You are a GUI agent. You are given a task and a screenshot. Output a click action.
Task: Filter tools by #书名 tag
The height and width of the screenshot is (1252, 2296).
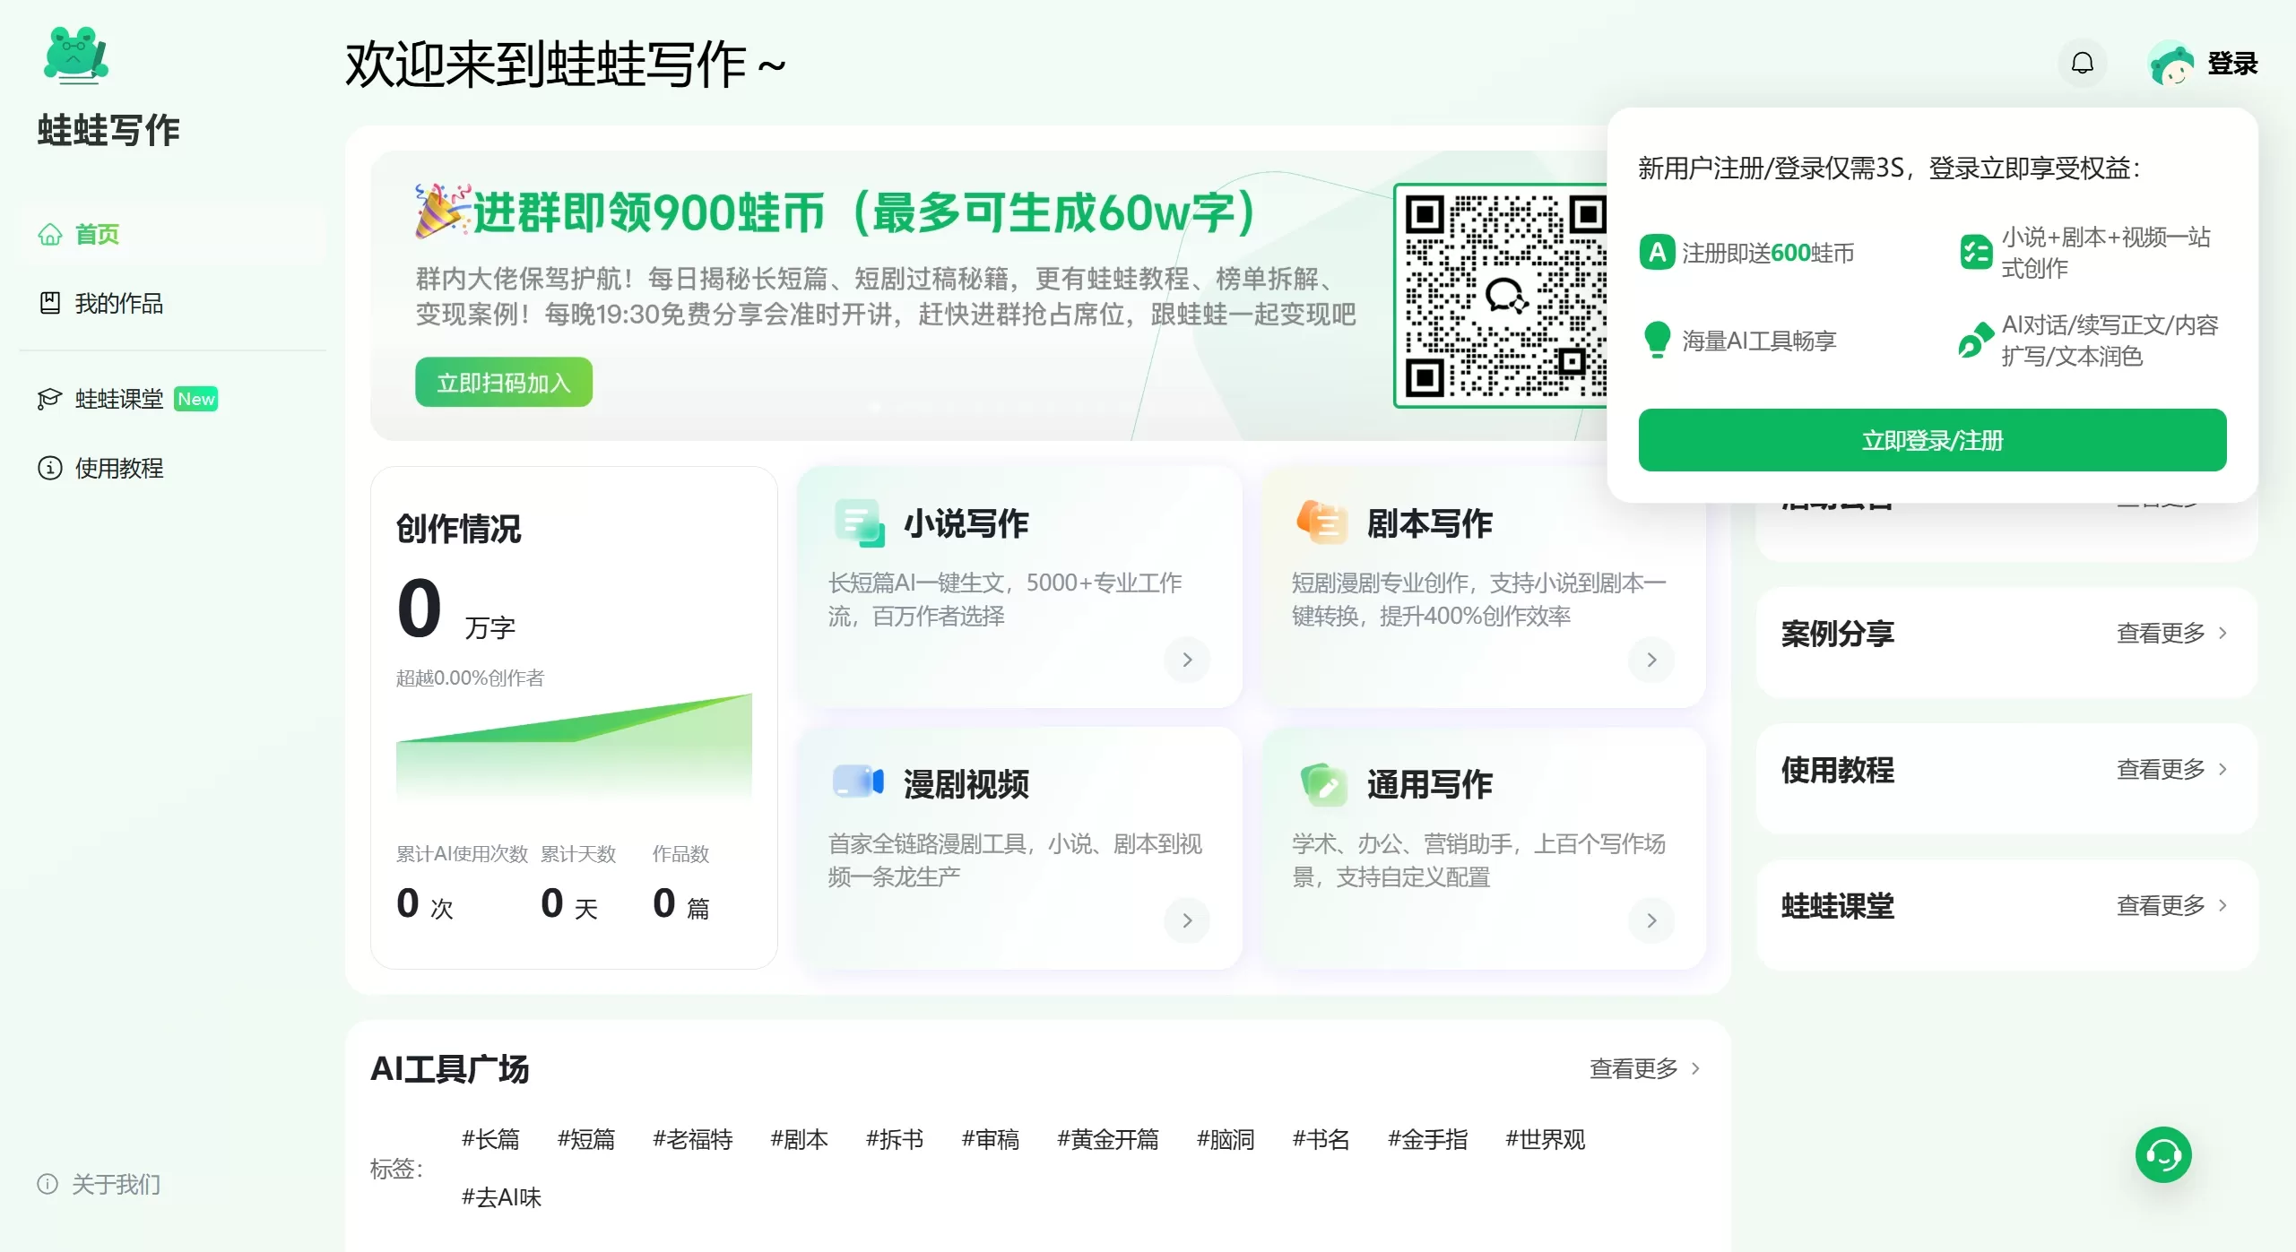point(1321,1139)
